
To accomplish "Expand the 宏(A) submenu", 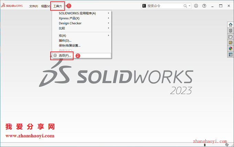I will pos(82,36).
